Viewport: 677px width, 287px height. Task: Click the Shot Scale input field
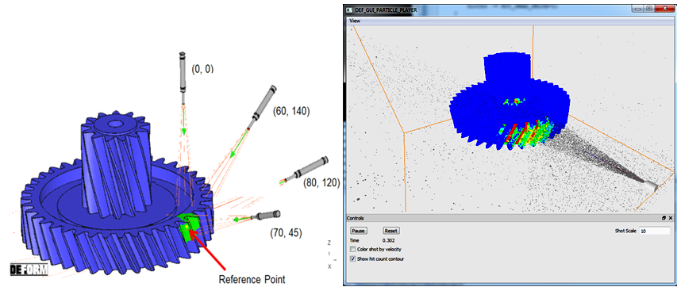tap(655, 231)
